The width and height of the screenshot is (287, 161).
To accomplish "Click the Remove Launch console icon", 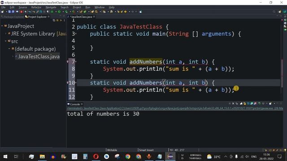I will 233,103.
